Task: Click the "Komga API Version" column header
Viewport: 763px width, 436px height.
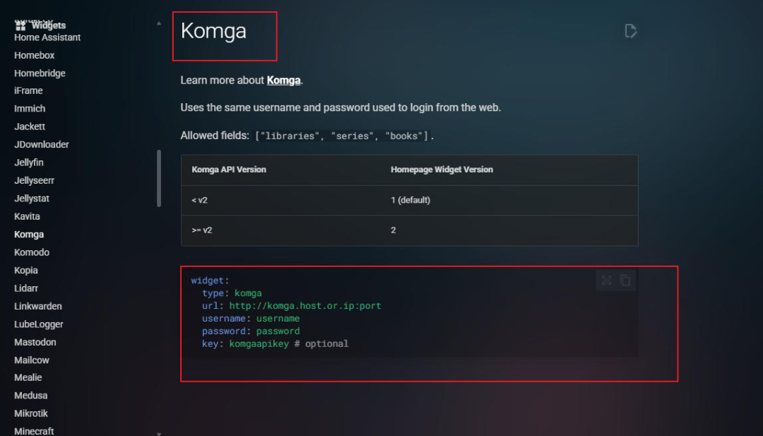Action: click(229, 170)
